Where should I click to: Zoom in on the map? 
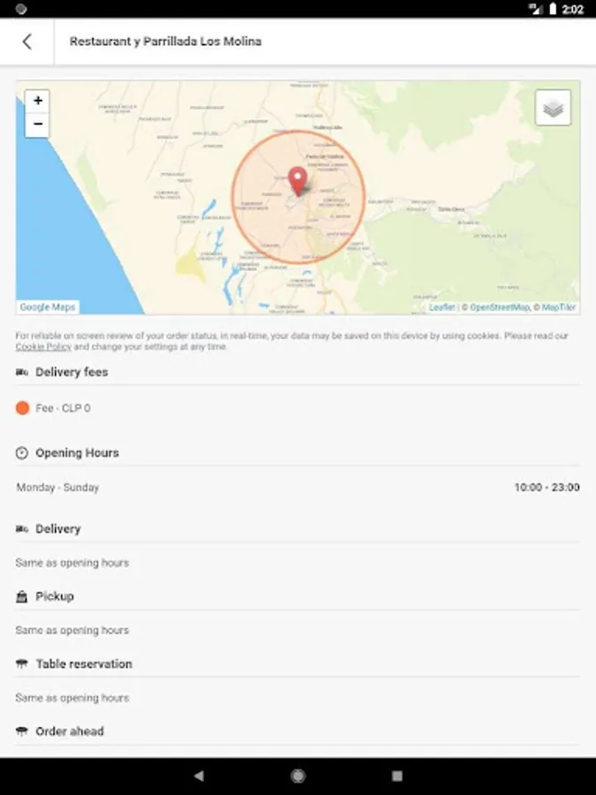38,101
